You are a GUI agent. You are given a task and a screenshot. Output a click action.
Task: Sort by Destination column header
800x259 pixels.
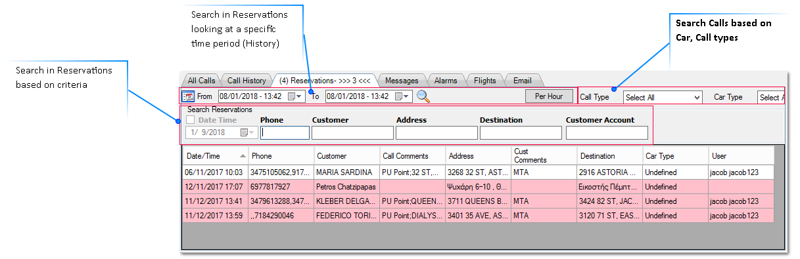coord(610,156)
